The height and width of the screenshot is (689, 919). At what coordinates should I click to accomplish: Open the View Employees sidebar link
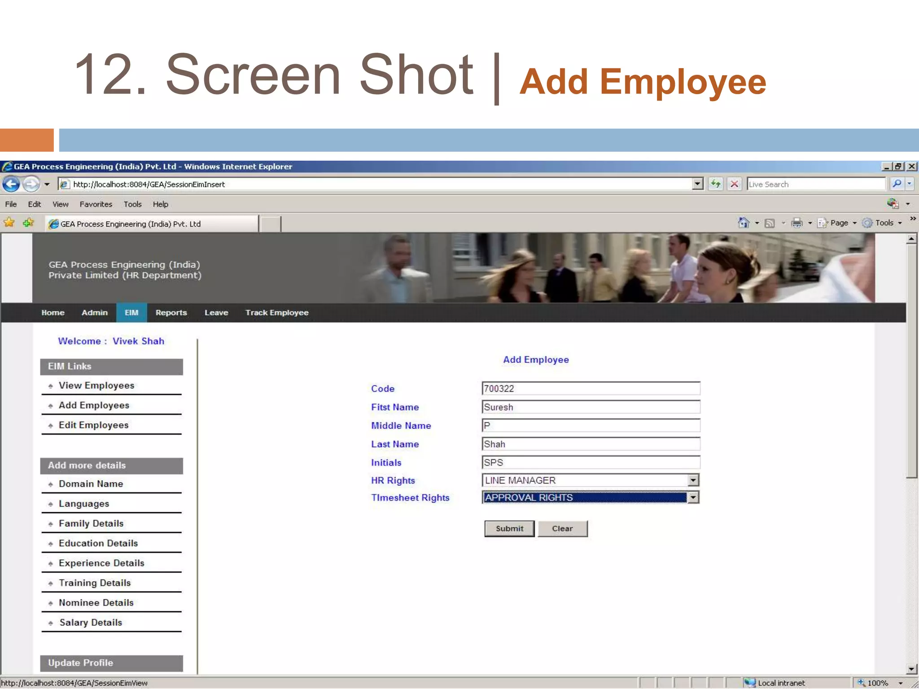96,386
